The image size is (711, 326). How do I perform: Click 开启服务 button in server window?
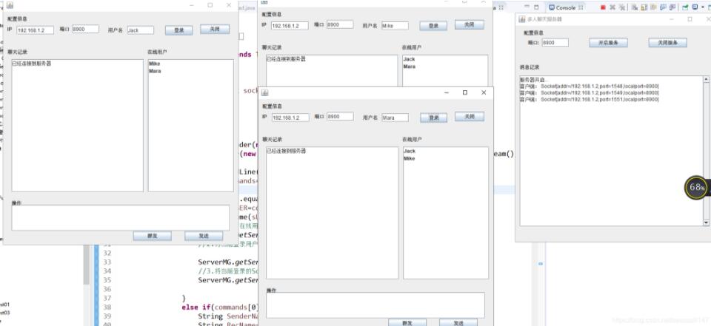coord(609,43)
